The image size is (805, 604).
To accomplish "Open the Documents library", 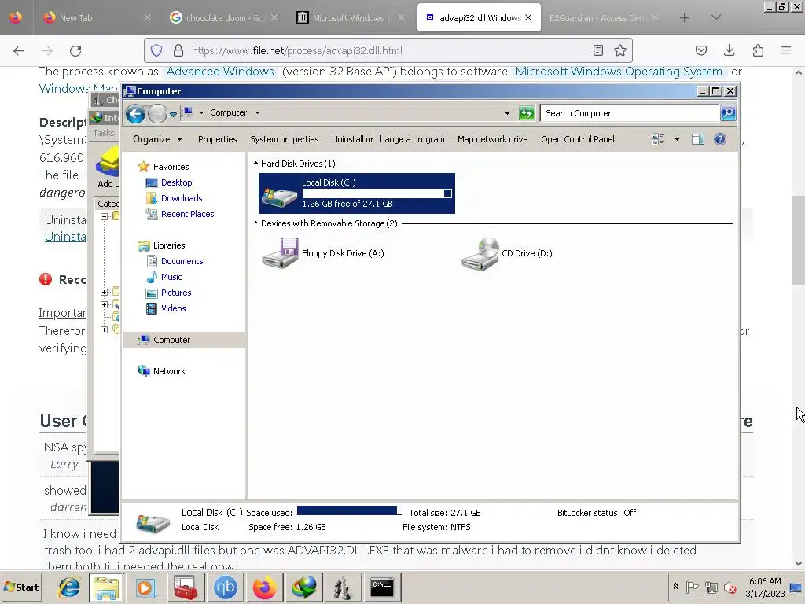I will click(182, 261).
